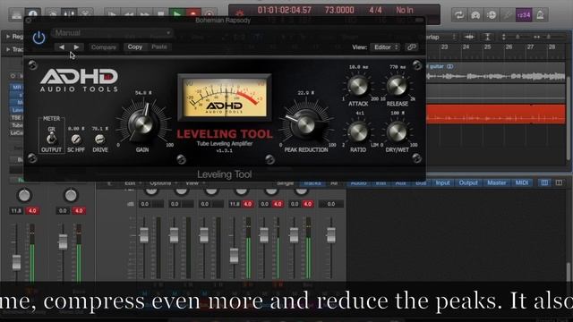Click the rightmost mixer channel fader

331,235
